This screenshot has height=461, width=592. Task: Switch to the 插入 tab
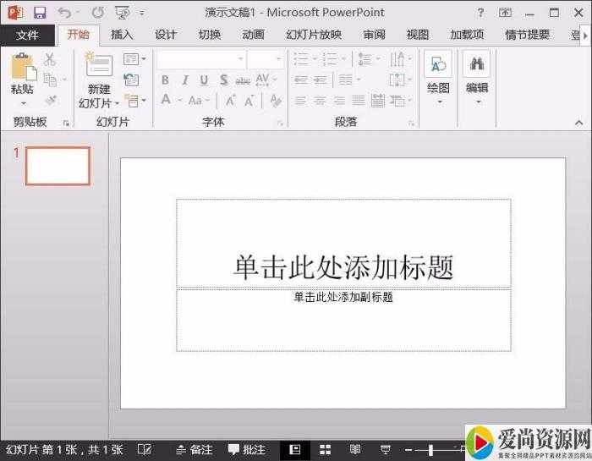click(x=122, y=35)
